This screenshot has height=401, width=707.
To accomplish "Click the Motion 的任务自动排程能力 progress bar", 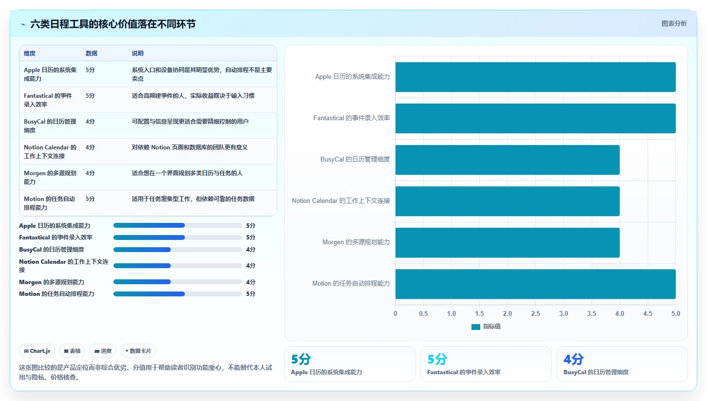I will (178, 294).
